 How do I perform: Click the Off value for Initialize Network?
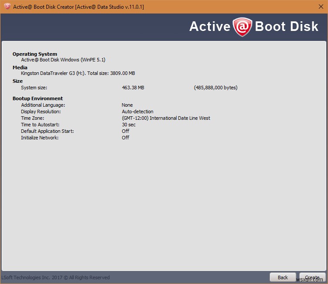(x=126, y=138)
